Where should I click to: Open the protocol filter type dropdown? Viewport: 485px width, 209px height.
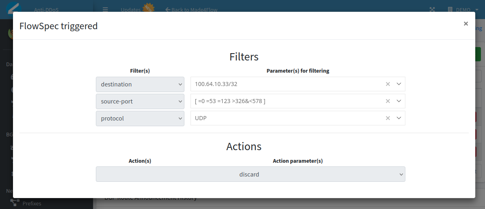(140, 119)
